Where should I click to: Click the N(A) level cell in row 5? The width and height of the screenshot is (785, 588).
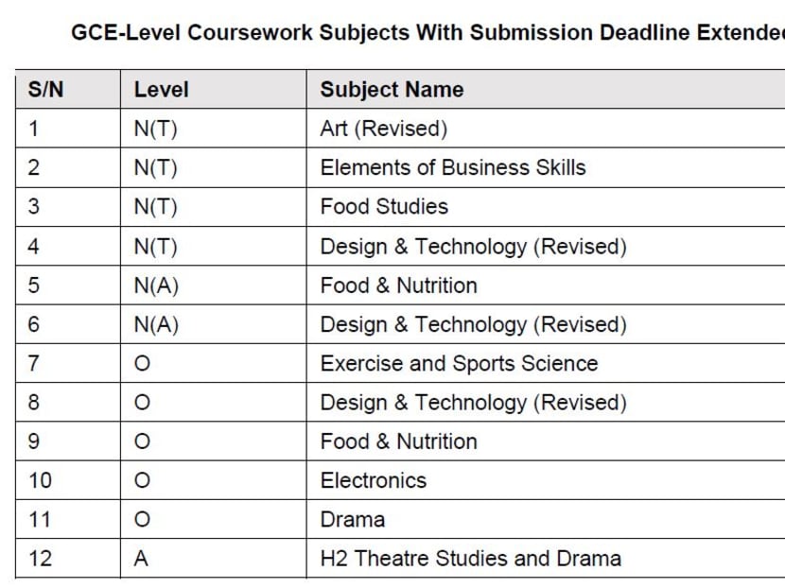pyautogui.click(x=156, y=285)
